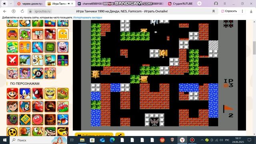Open the Spider-Man games icon

pos(38,94)
